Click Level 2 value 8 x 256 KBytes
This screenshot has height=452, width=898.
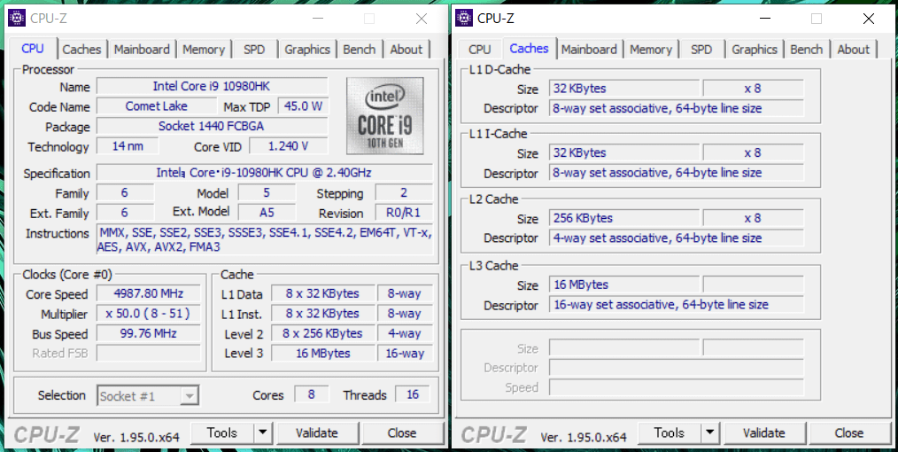(323, 333)
